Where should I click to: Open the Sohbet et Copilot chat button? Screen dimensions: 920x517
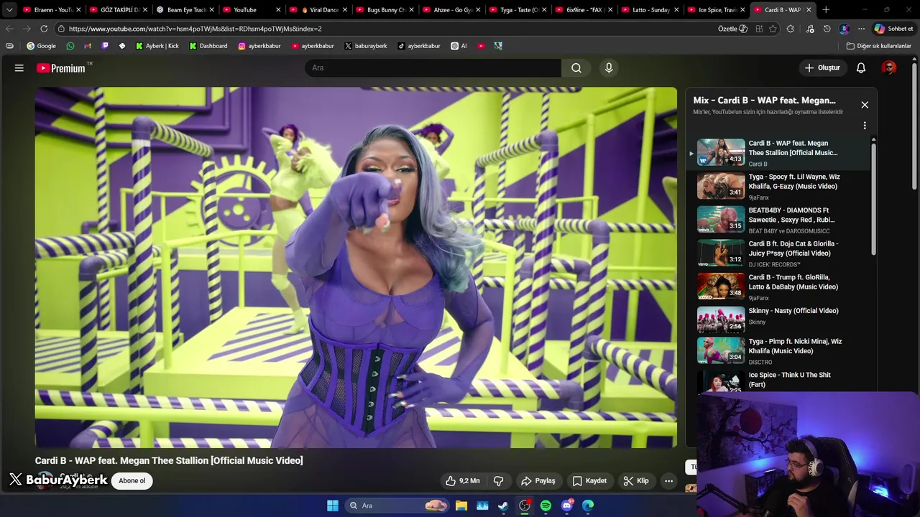tap(893, 29)
